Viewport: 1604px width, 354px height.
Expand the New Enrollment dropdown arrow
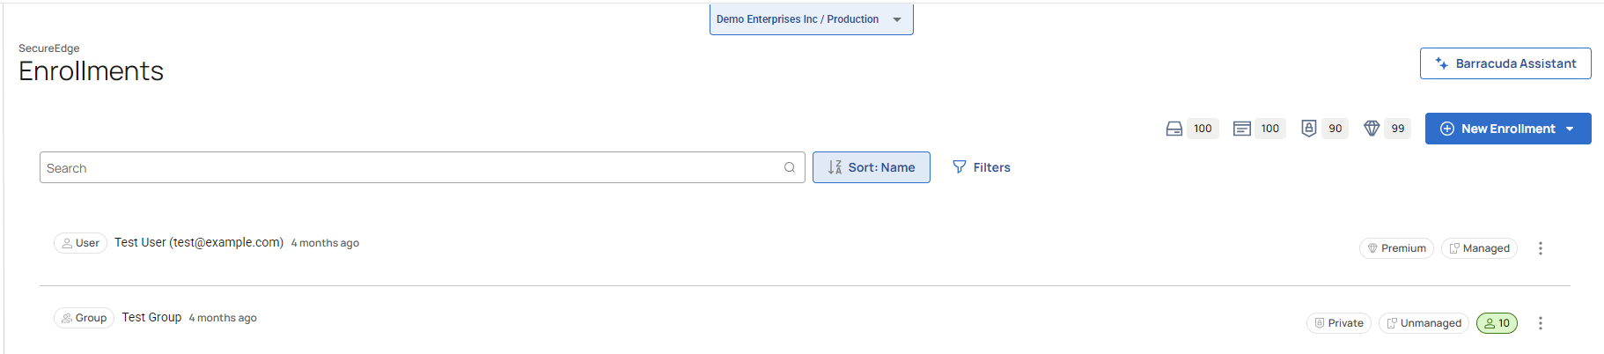[1570, 129]
